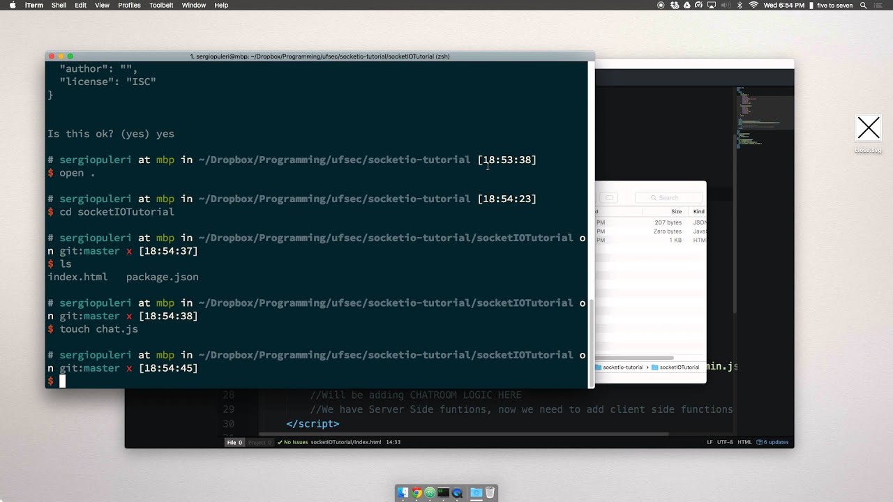Open the Wi-Fi status menu

pos(753,5)
